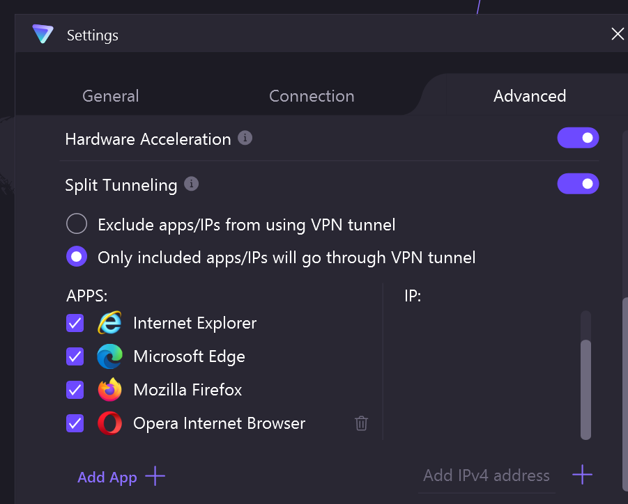Click the Hardware Acceleration info icon
This screenshot has width=628, height=504.
(245, 138)
